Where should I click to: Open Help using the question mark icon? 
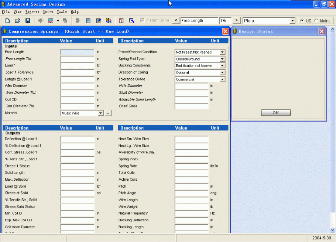point(121,20)
